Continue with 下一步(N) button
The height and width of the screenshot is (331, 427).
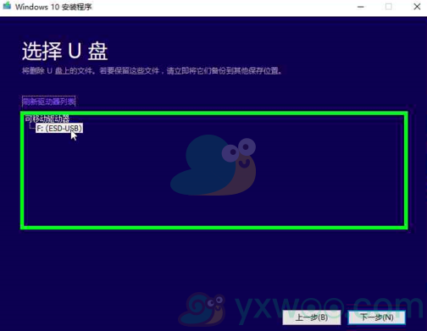click(x=377, y=317)
